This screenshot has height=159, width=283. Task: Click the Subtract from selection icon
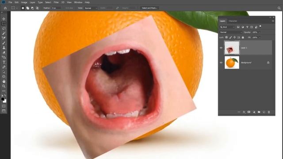(32, 8)
